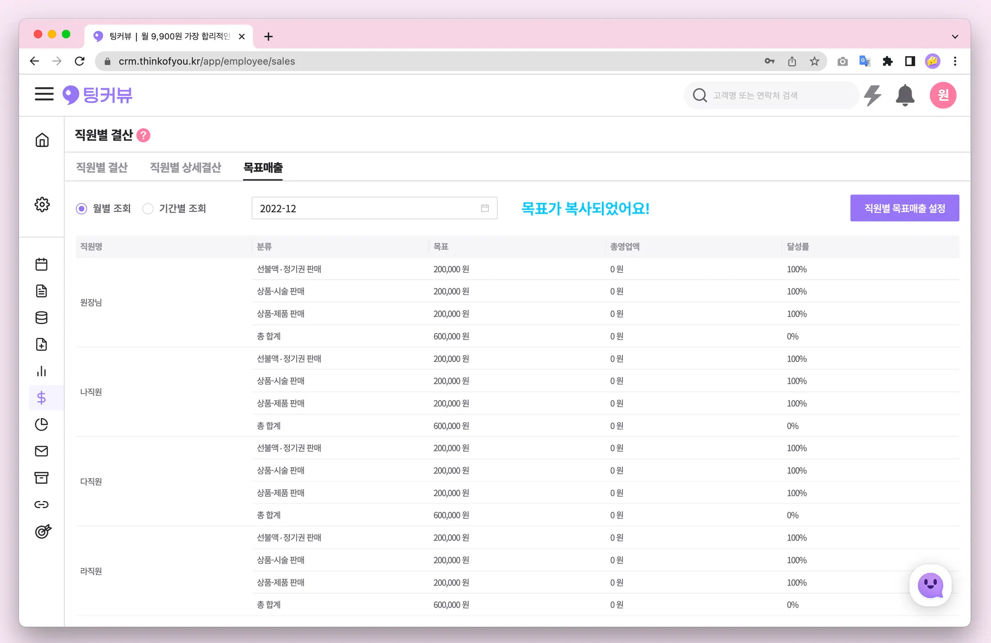This screenshot has height=643, width=991.
Task: Open the purple chatbot help bubble
Action: pos(930,585)
